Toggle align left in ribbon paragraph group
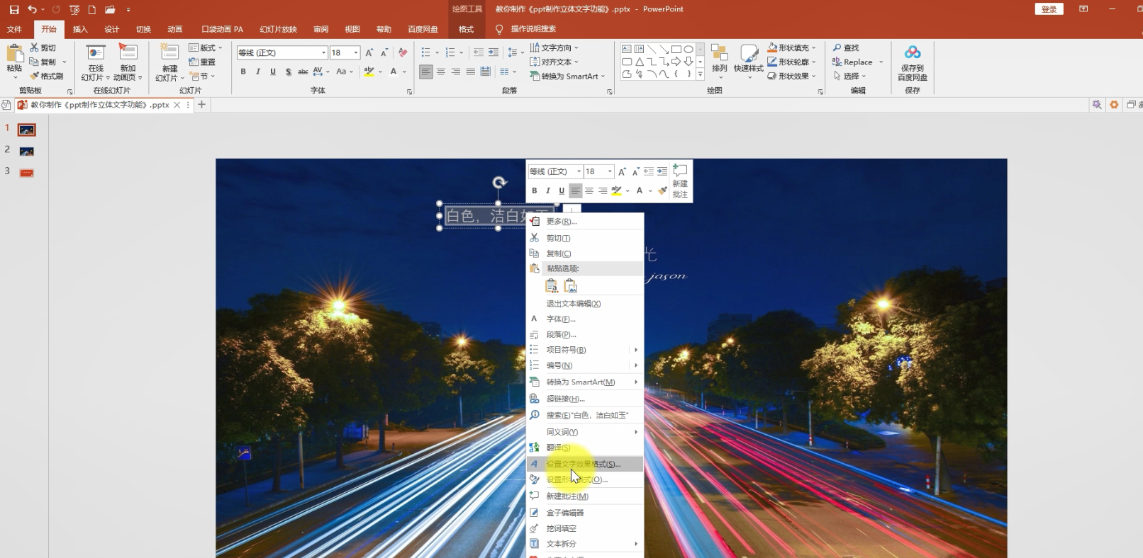Viewport: 1143px width, 558px height. coord(425,72)
